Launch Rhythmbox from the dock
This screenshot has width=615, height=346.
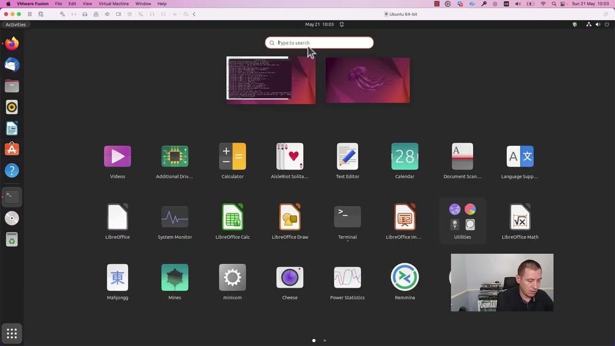pos(12,107)
